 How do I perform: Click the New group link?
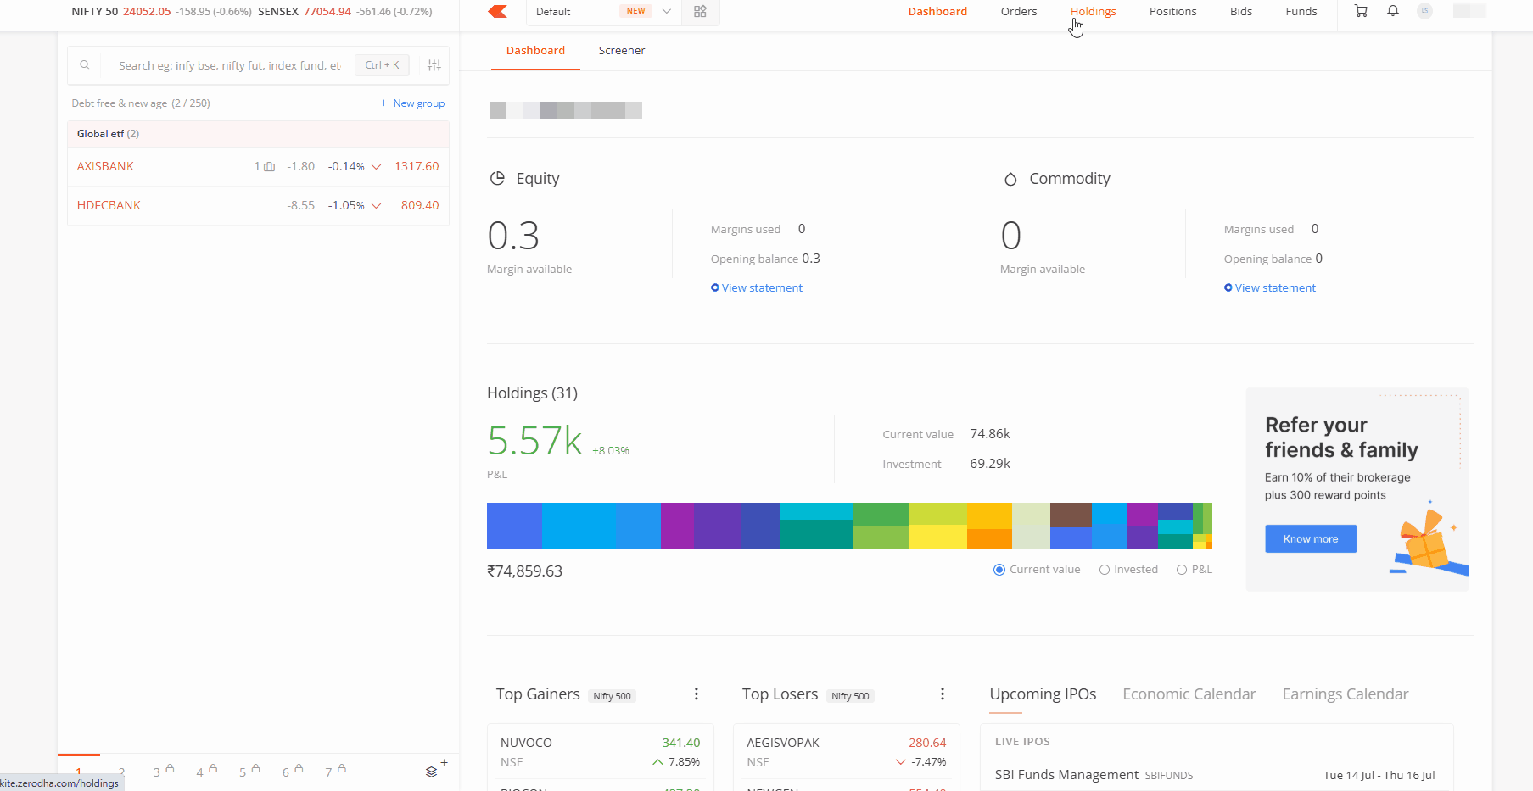(418, 103)
